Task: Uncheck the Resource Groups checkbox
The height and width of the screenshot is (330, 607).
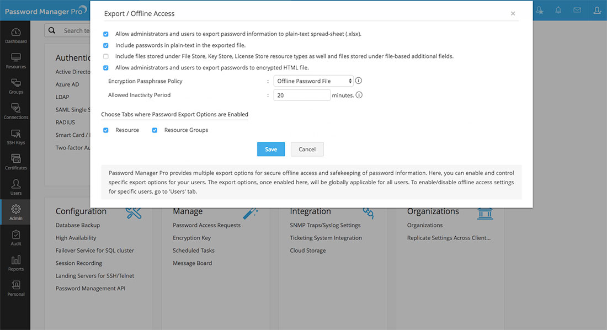Action: pyautogui.click(x=155, y=130)
